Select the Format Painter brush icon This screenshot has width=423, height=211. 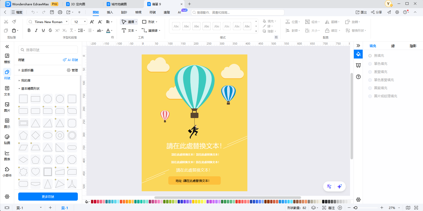pyautogui.click(x=14, y=22)
